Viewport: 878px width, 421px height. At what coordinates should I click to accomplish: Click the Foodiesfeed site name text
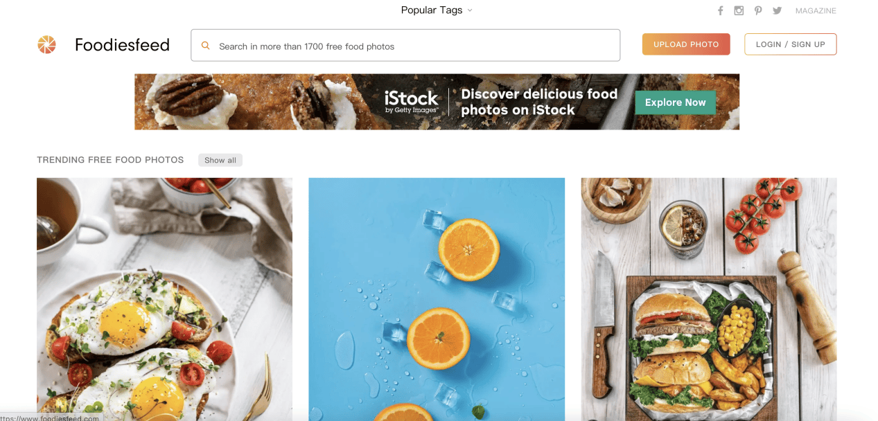pyautogui.click(x=122, y=45)
